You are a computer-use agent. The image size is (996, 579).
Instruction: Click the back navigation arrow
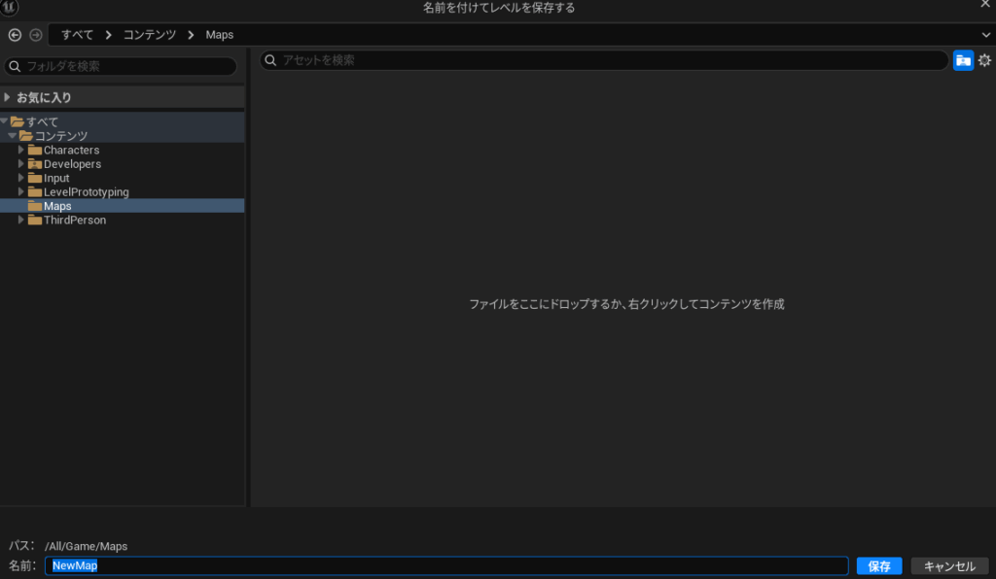(x=15, y=35)
